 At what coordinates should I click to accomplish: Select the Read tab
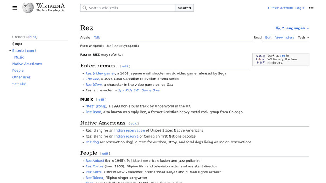(x=257, y=38)
